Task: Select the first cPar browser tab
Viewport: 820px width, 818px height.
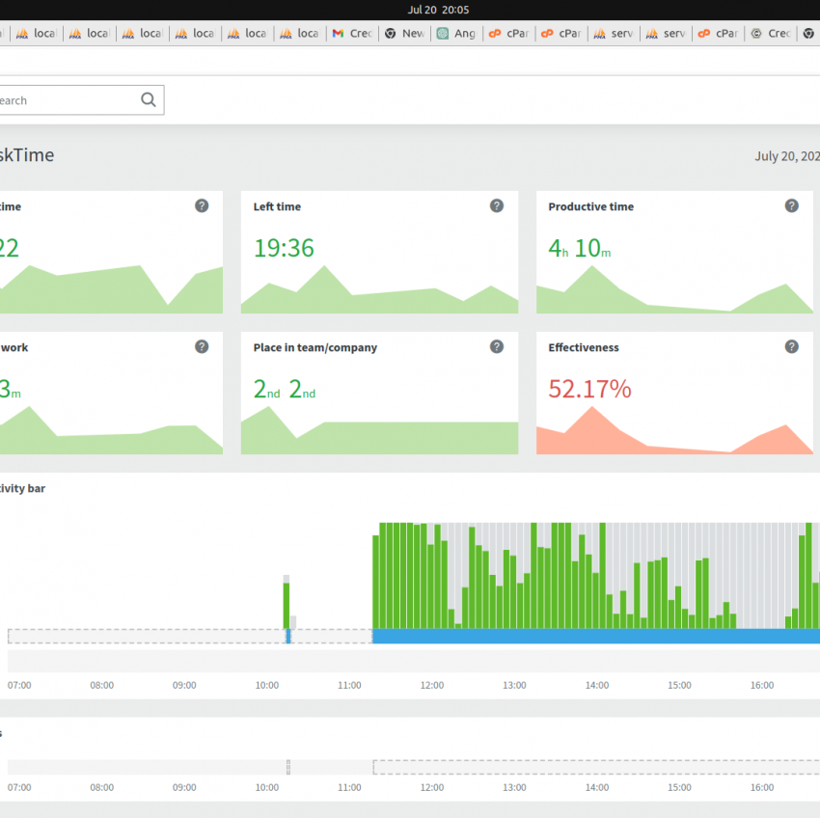Action: [509, 34]
